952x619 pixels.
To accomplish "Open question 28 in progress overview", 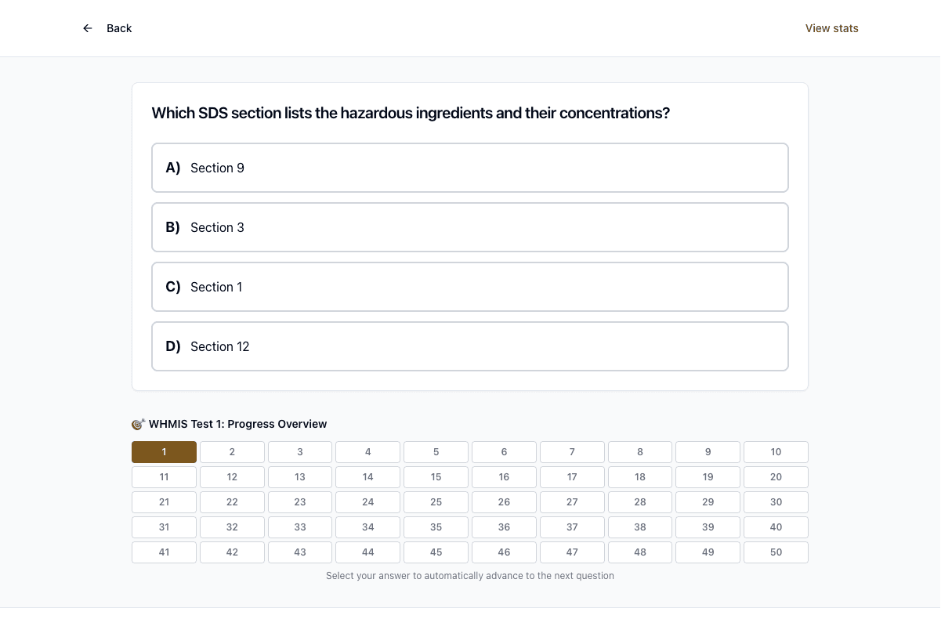I will (640, 502).
